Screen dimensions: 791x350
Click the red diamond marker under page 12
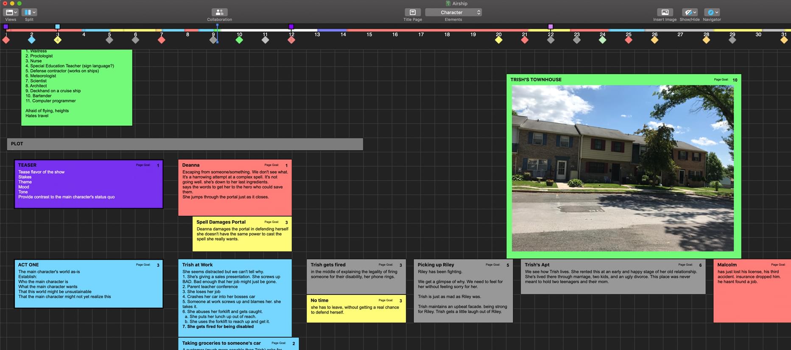coord(291,40)
